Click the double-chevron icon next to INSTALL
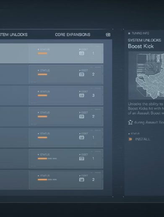This screenshot has height=217, width=164. [x=130, y=139]
